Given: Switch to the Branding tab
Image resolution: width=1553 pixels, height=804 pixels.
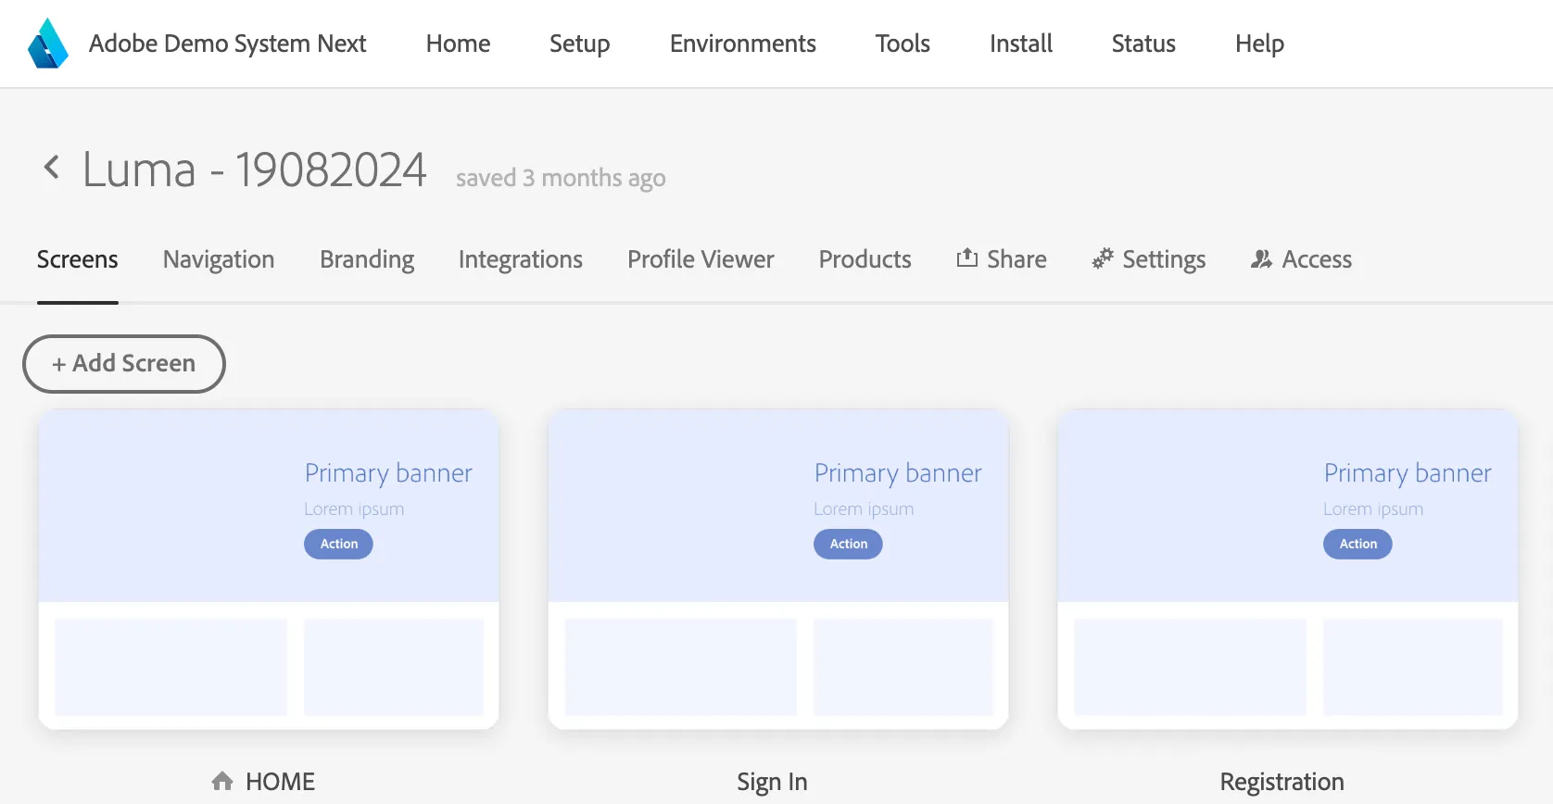Looking at the screenshot, I should [367, 260].
